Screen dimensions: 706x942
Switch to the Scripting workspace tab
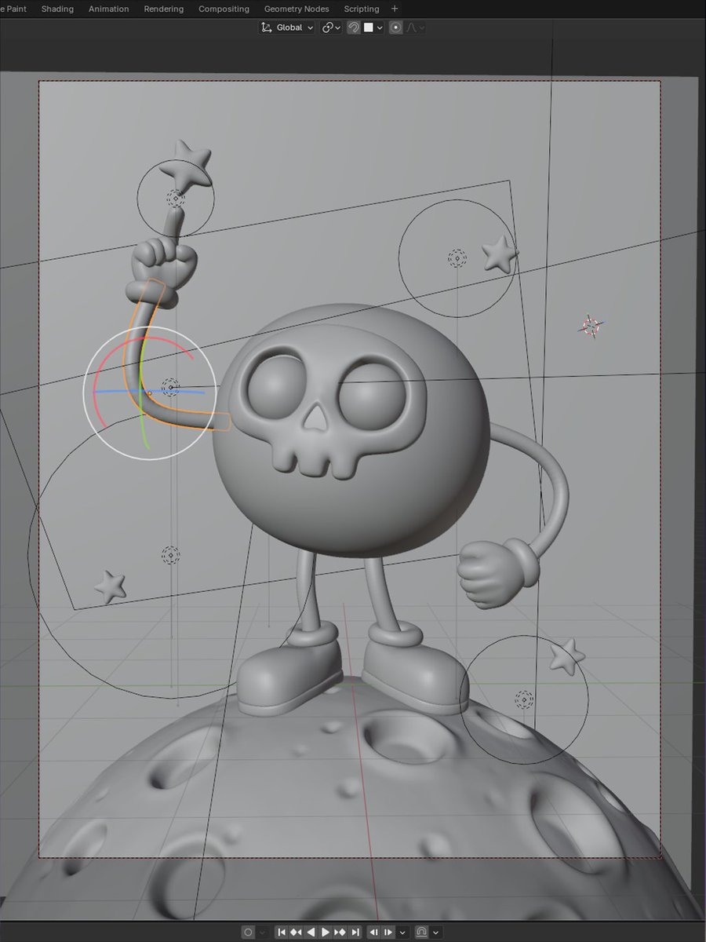pos(361,9)
